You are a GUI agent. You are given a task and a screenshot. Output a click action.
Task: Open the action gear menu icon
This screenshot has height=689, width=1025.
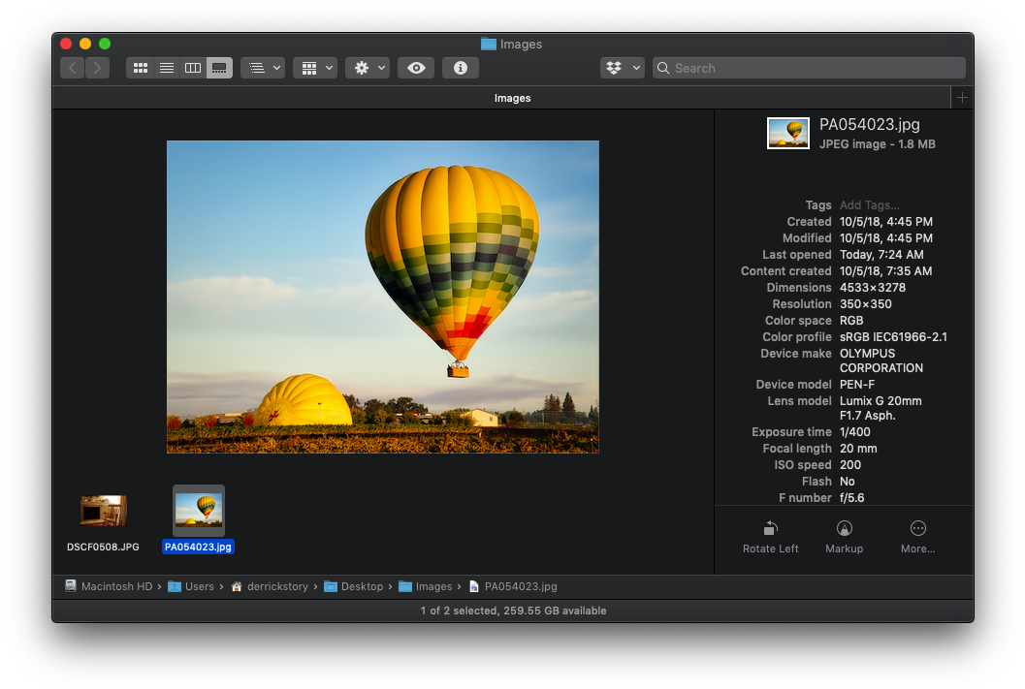[363, 68]
